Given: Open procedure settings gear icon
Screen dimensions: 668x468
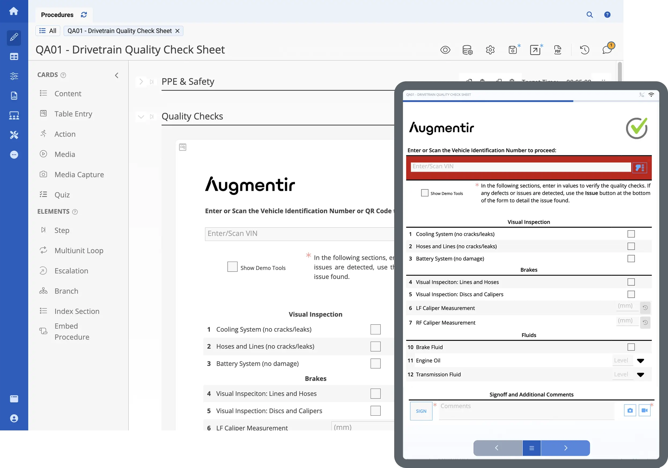Looking at the screenshot, I should tap(490, 50).
